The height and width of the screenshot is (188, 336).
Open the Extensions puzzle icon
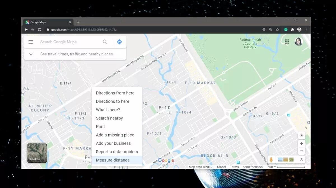293,30
